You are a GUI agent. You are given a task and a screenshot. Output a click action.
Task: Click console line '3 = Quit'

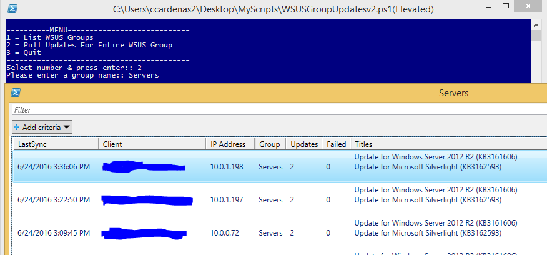24,52
